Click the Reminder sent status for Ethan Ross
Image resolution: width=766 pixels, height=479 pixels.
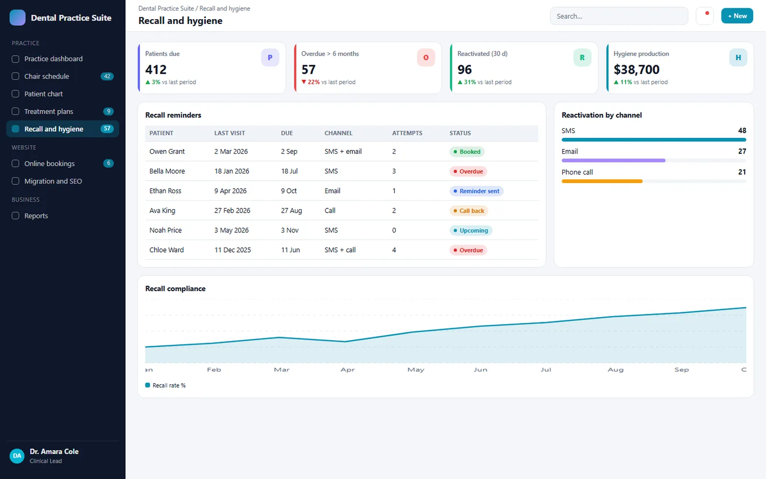(476, 191)
